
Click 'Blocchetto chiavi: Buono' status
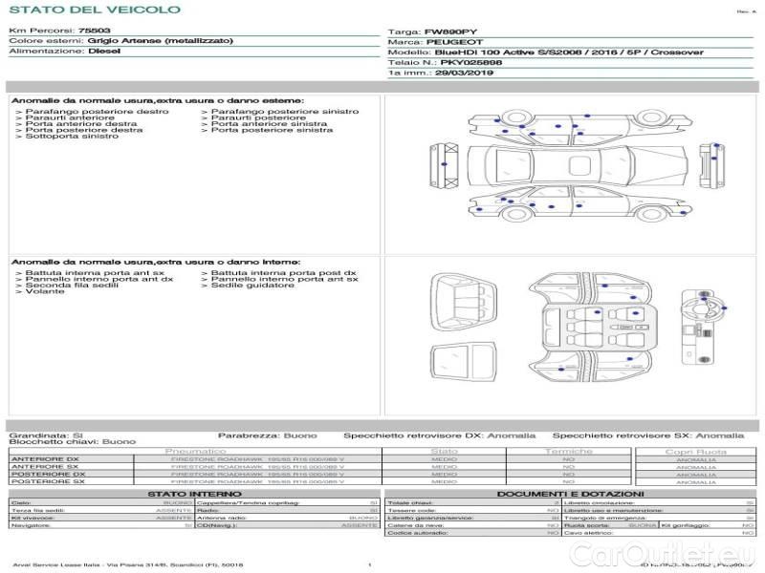(73, 441)
